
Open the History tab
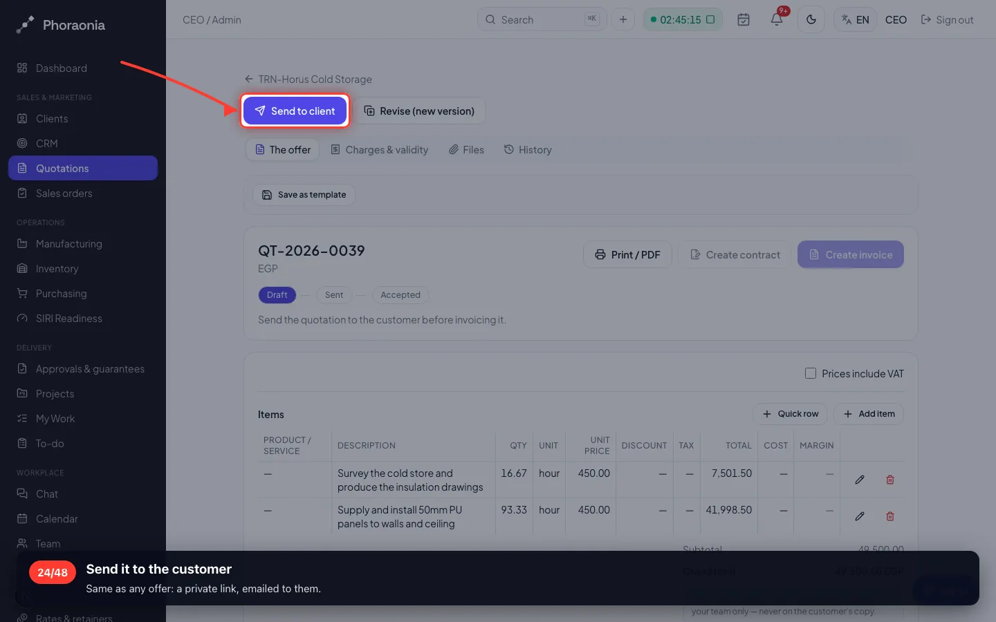coord(528,149)
